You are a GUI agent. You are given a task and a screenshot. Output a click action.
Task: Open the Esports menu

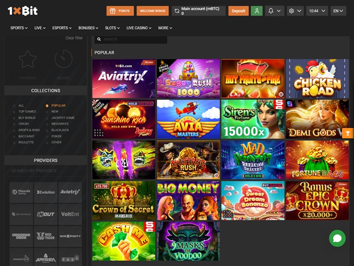(63, 28)
